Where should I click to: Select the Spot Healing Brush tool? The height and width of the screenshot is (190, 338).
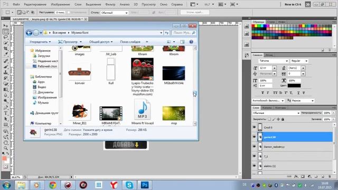click(x=6, y=61)
